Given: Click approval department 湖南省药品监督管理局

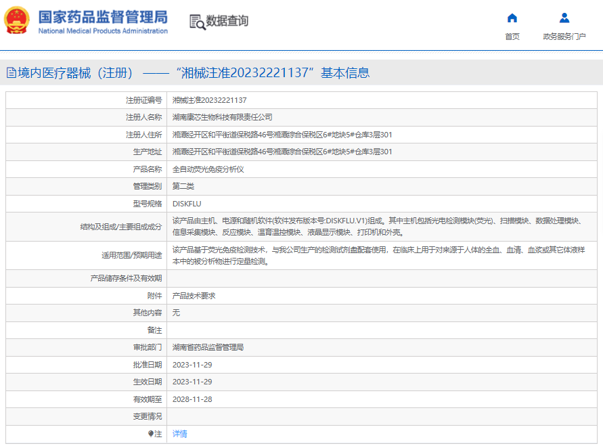Looking at the screenshot, I should (208, 347).
